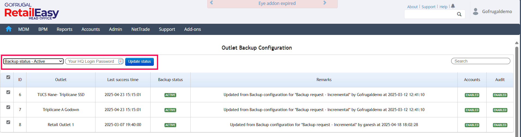Uncheck the Retail Outlet 1 row checkbox
Viewport: 521px width, 137px height.
(8, 122)
